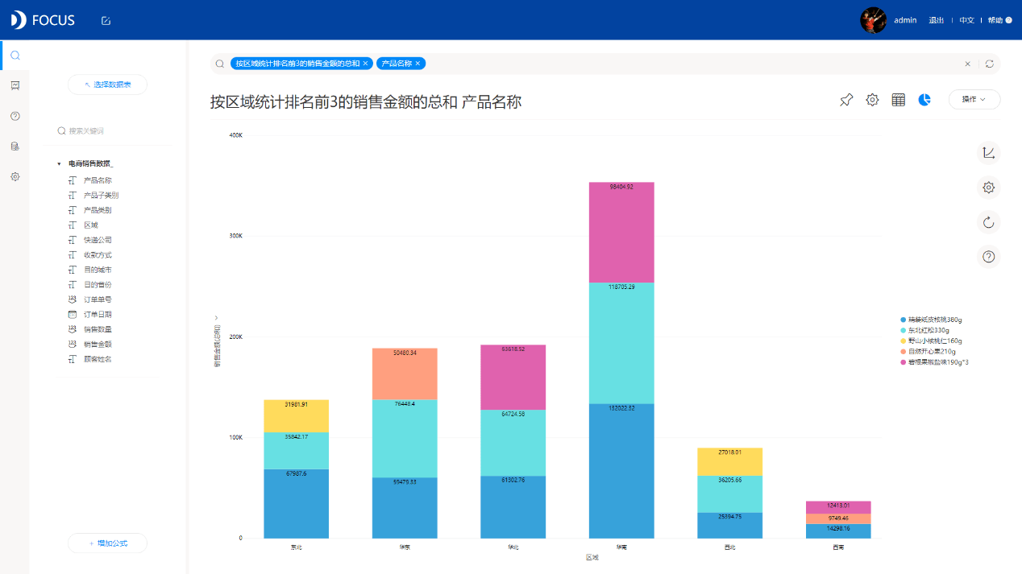Select the pie chart view icon

coord(925,100)
